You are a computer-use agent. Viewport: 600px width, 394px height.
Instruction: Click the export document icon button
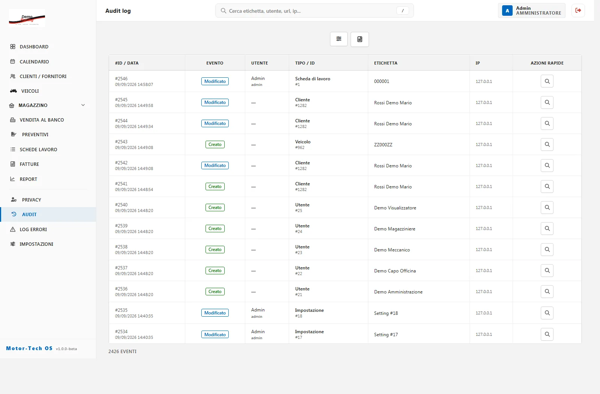[360, 39]
